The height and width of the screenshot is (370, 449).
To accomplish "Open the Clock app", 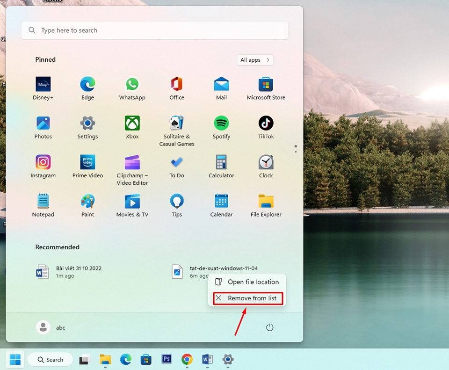I will pyautogui.click(x=266, y=167).
